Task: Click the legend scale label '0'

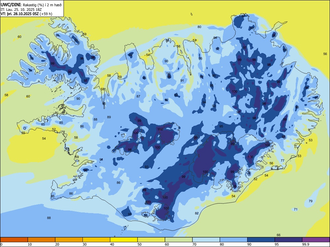Action: point(1,244)
